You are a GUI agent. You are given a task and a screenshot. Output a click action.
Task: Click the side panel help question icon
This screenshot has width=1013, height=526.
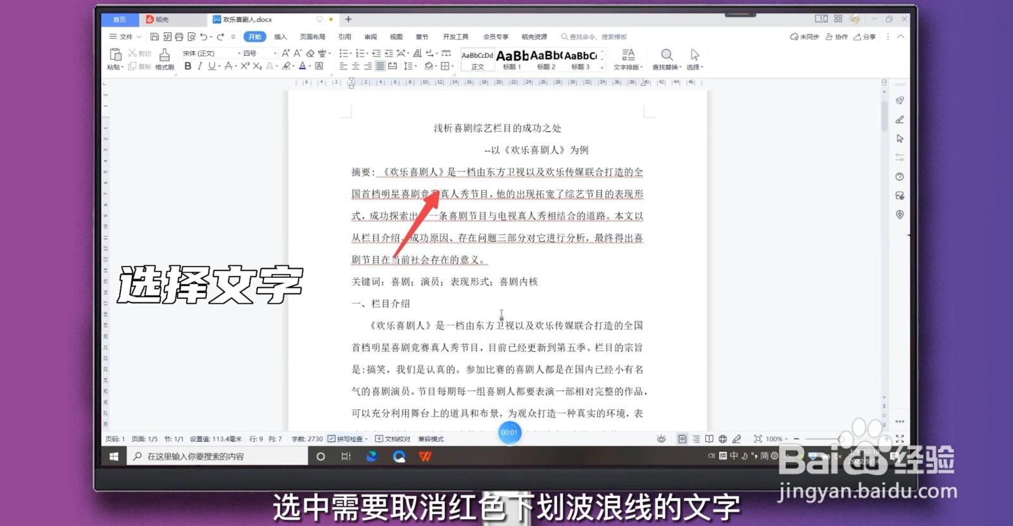pos(900,177)
